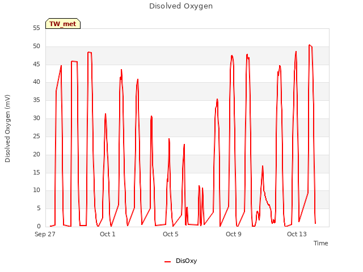The height and width of the screenshot is (272, 363).
Task: Click the Oct 13 x-axis tick label
Action: pyautogui.click(x=297, y=234)
